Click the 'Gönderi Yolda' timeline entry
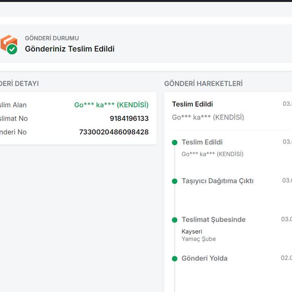The image size is (292, 292). click(205, 258)
